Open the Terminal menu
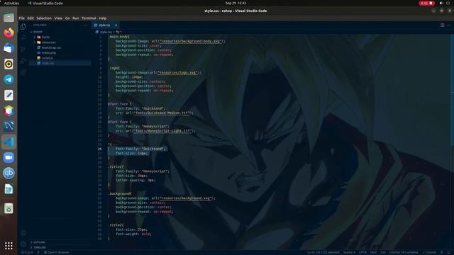The height and width of the screenshot is (255, 454). (x=89, y=18)
